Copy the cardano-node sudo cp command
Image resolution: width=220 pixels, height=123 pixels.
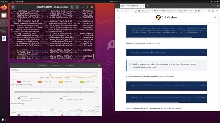click(203, 98)
